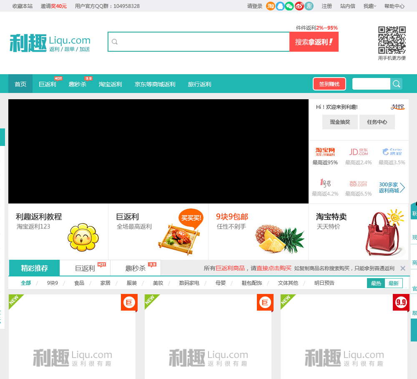417x379 pixels.
Task: Filter products by 9块9 category
Action: point(53,283)
